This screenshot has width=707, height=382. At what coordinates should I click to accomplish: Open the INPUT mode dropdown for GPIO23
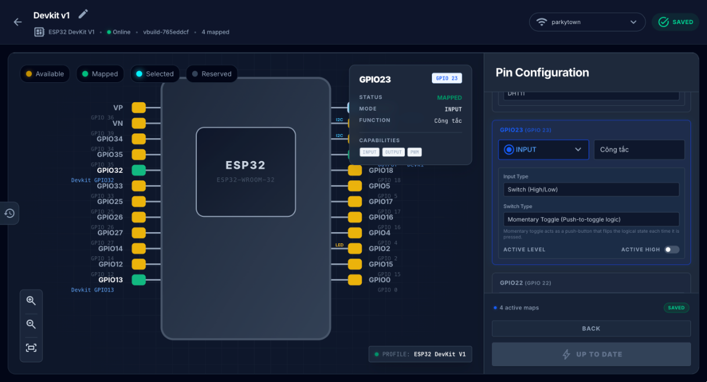pos(543,149)
